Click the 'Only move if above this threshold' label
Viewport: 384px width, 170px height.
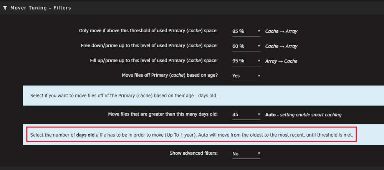pos(148,31)
